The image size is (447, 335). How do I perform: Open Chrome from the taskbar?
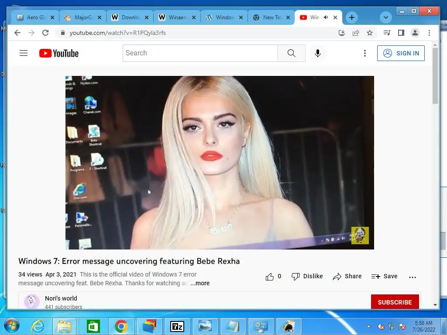pyautogui.click(x=121, y=326)
